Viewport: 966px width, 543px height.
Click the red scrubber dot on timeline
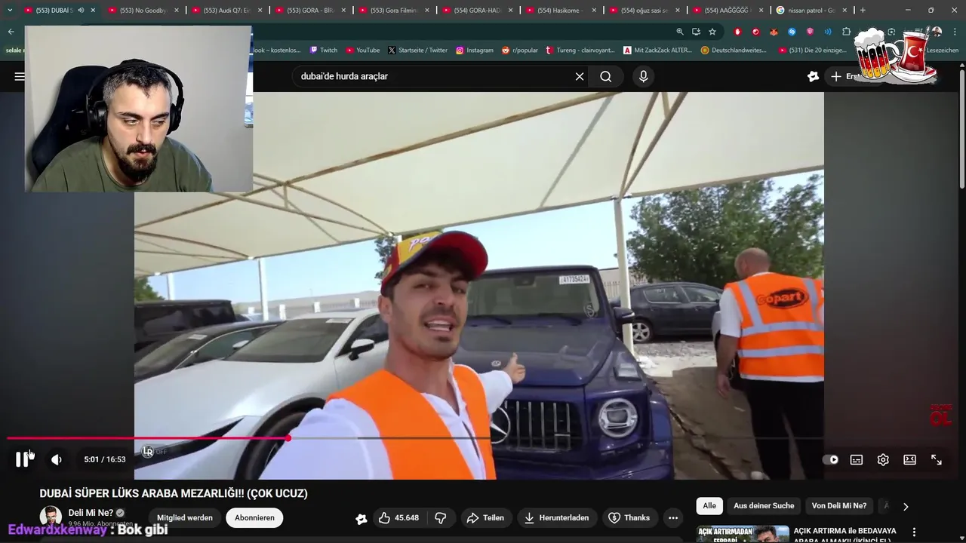pyautogui.click(x=288, y=438)
